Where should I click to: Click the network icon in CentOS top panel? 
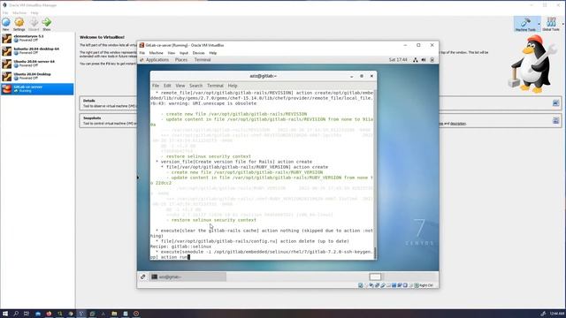(x=416, y=60)
